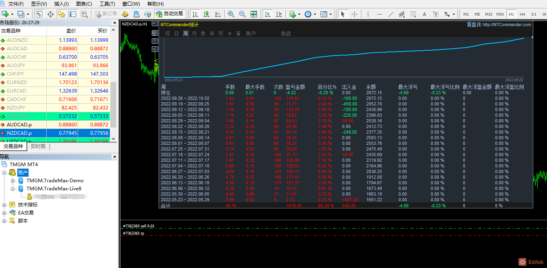The width and height of the screenshot is (547, 268).
Task: Expand the 技术指标 tree node
Action: click(4, 205)
